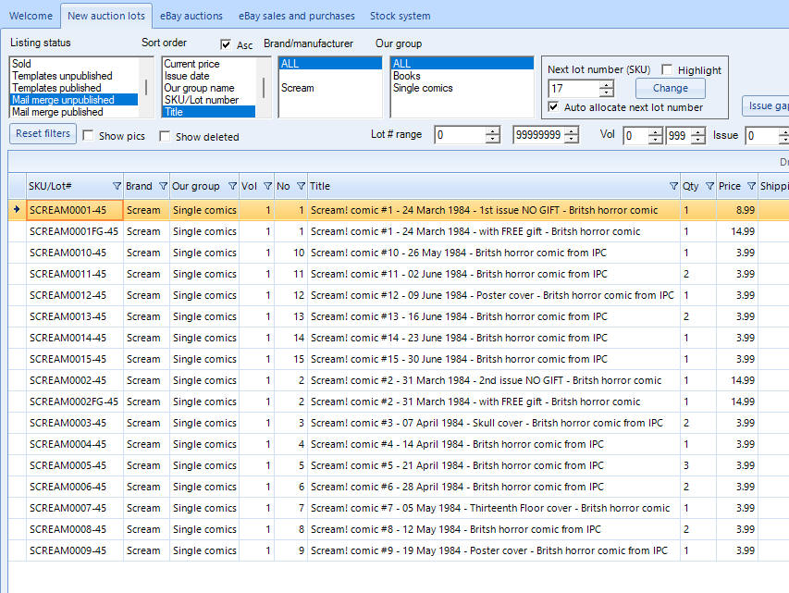Screen dimensions: 789x593
Task: Increase the Vol maximum 999 spinner
Action: click(698, 131)
